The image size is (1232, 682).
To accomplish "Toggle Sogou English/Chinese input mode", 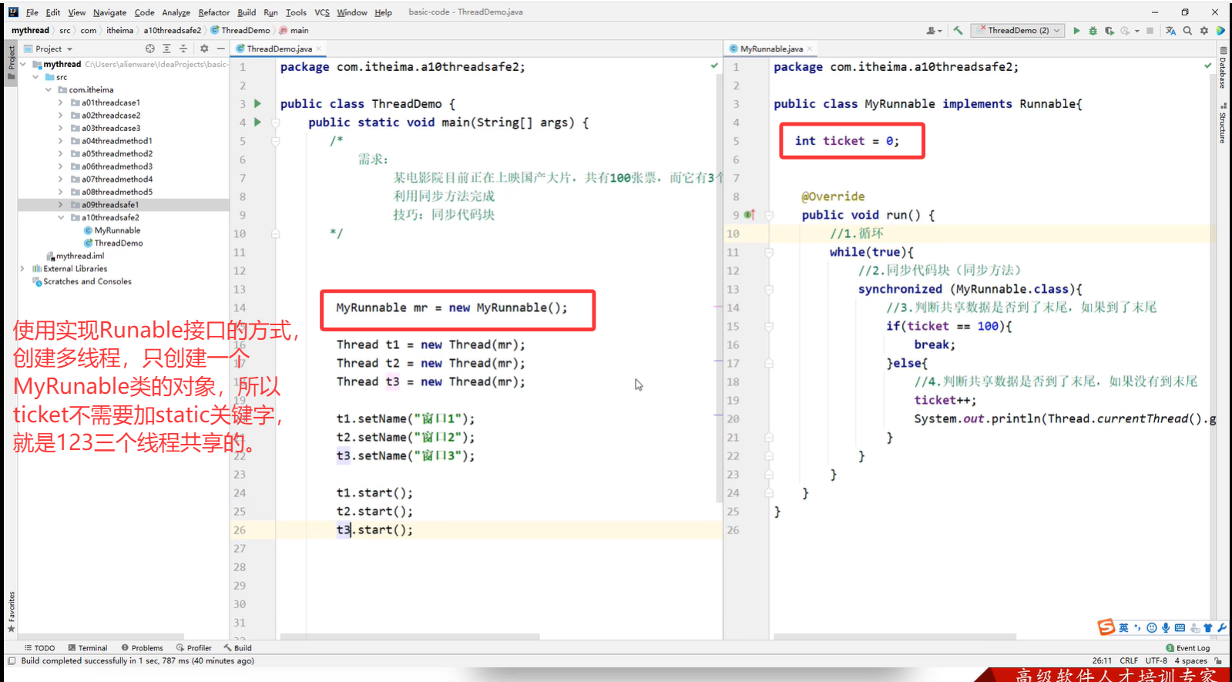I will pos(1123,628).
